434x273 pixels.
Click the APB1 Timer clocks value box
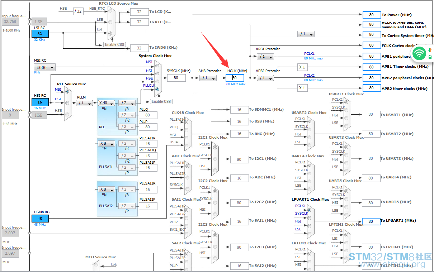372,67
